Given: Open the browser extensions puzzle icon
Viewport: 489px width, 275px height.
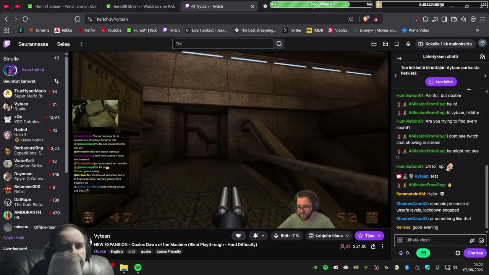Looking at the screenshot, I should tap(425, 19).
